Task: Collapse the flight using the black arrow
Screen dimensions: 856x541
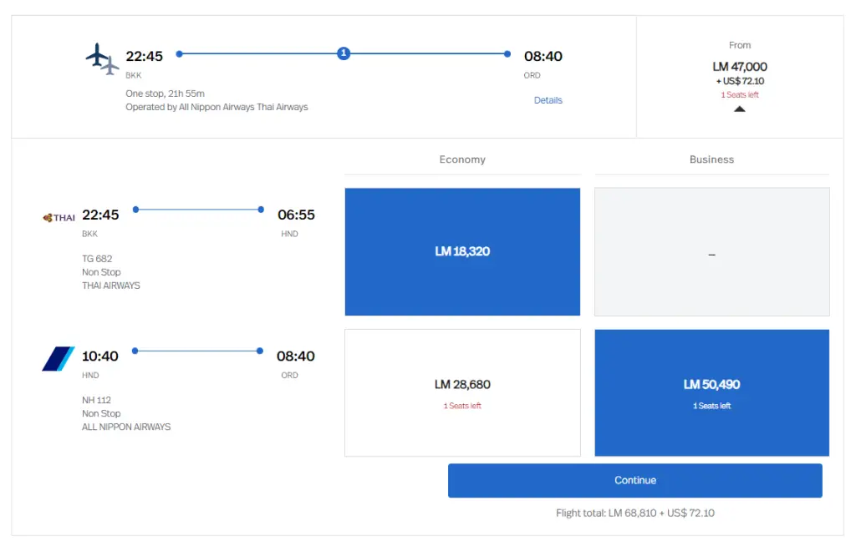Action: [739, 109]
